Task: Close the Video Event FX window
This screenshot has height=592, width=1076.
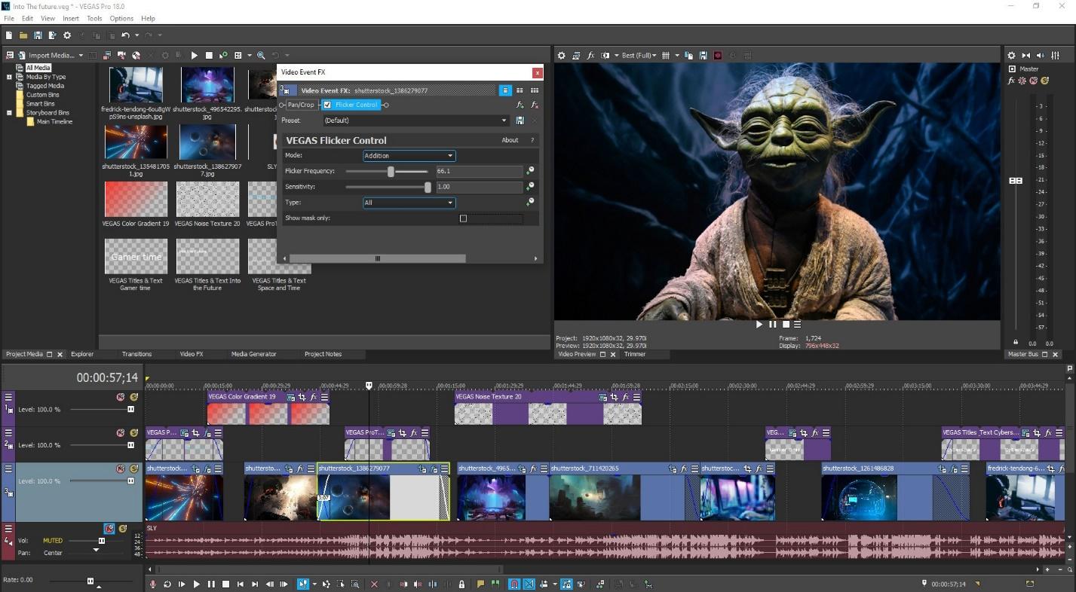Action: pyautogui.click(x=538, y=72)
